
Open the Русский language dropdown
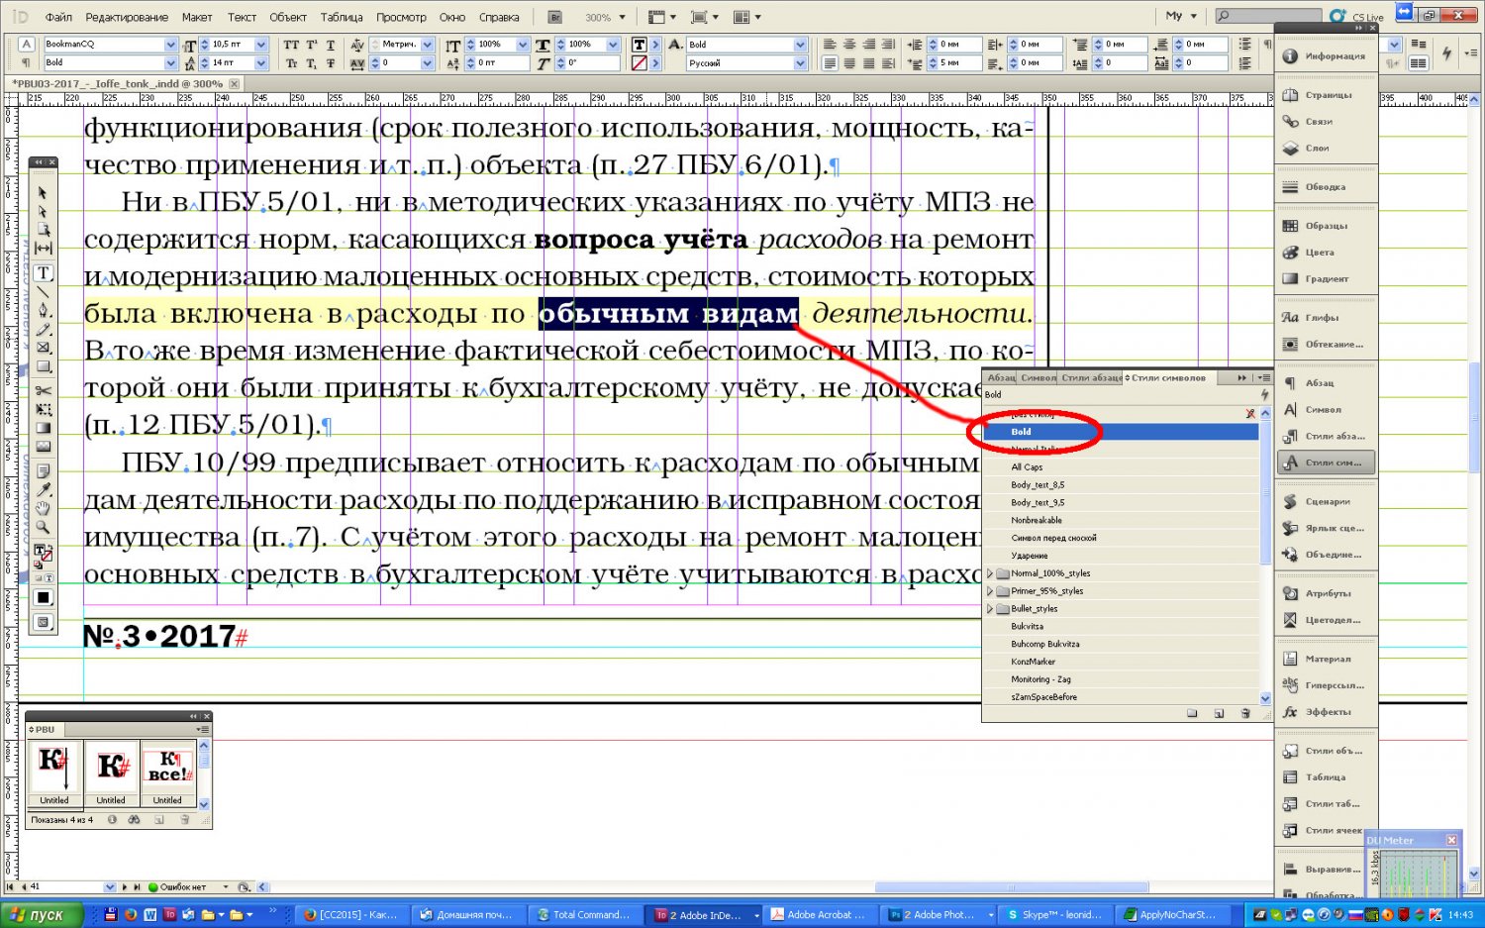[x=800, y=62]
